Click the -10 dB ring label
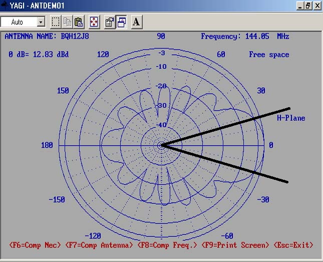 point(161,67)
